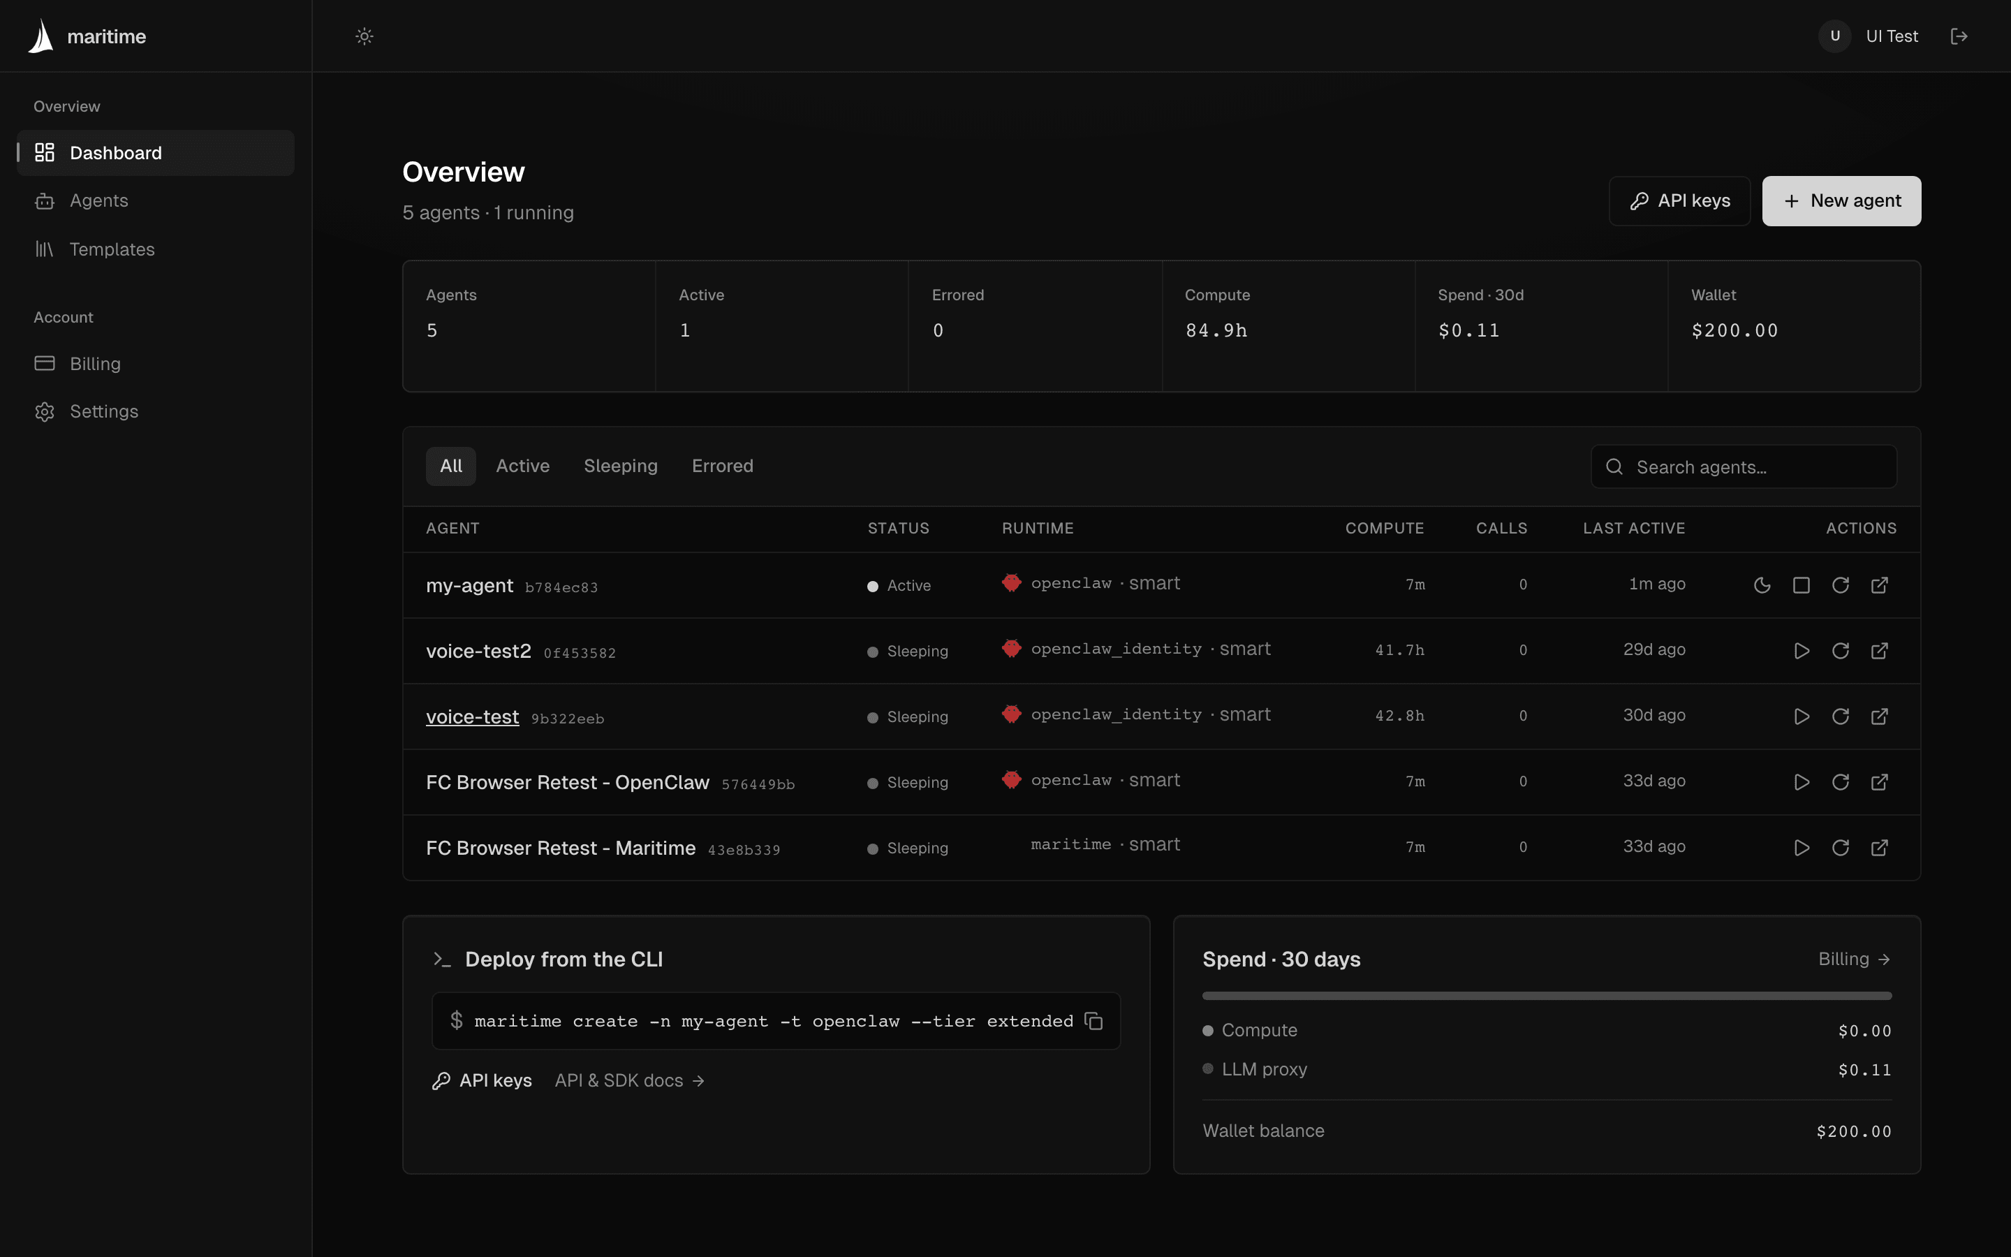
Task: Click the openclaw icon in my-agent row
Action: [1011, 583]
